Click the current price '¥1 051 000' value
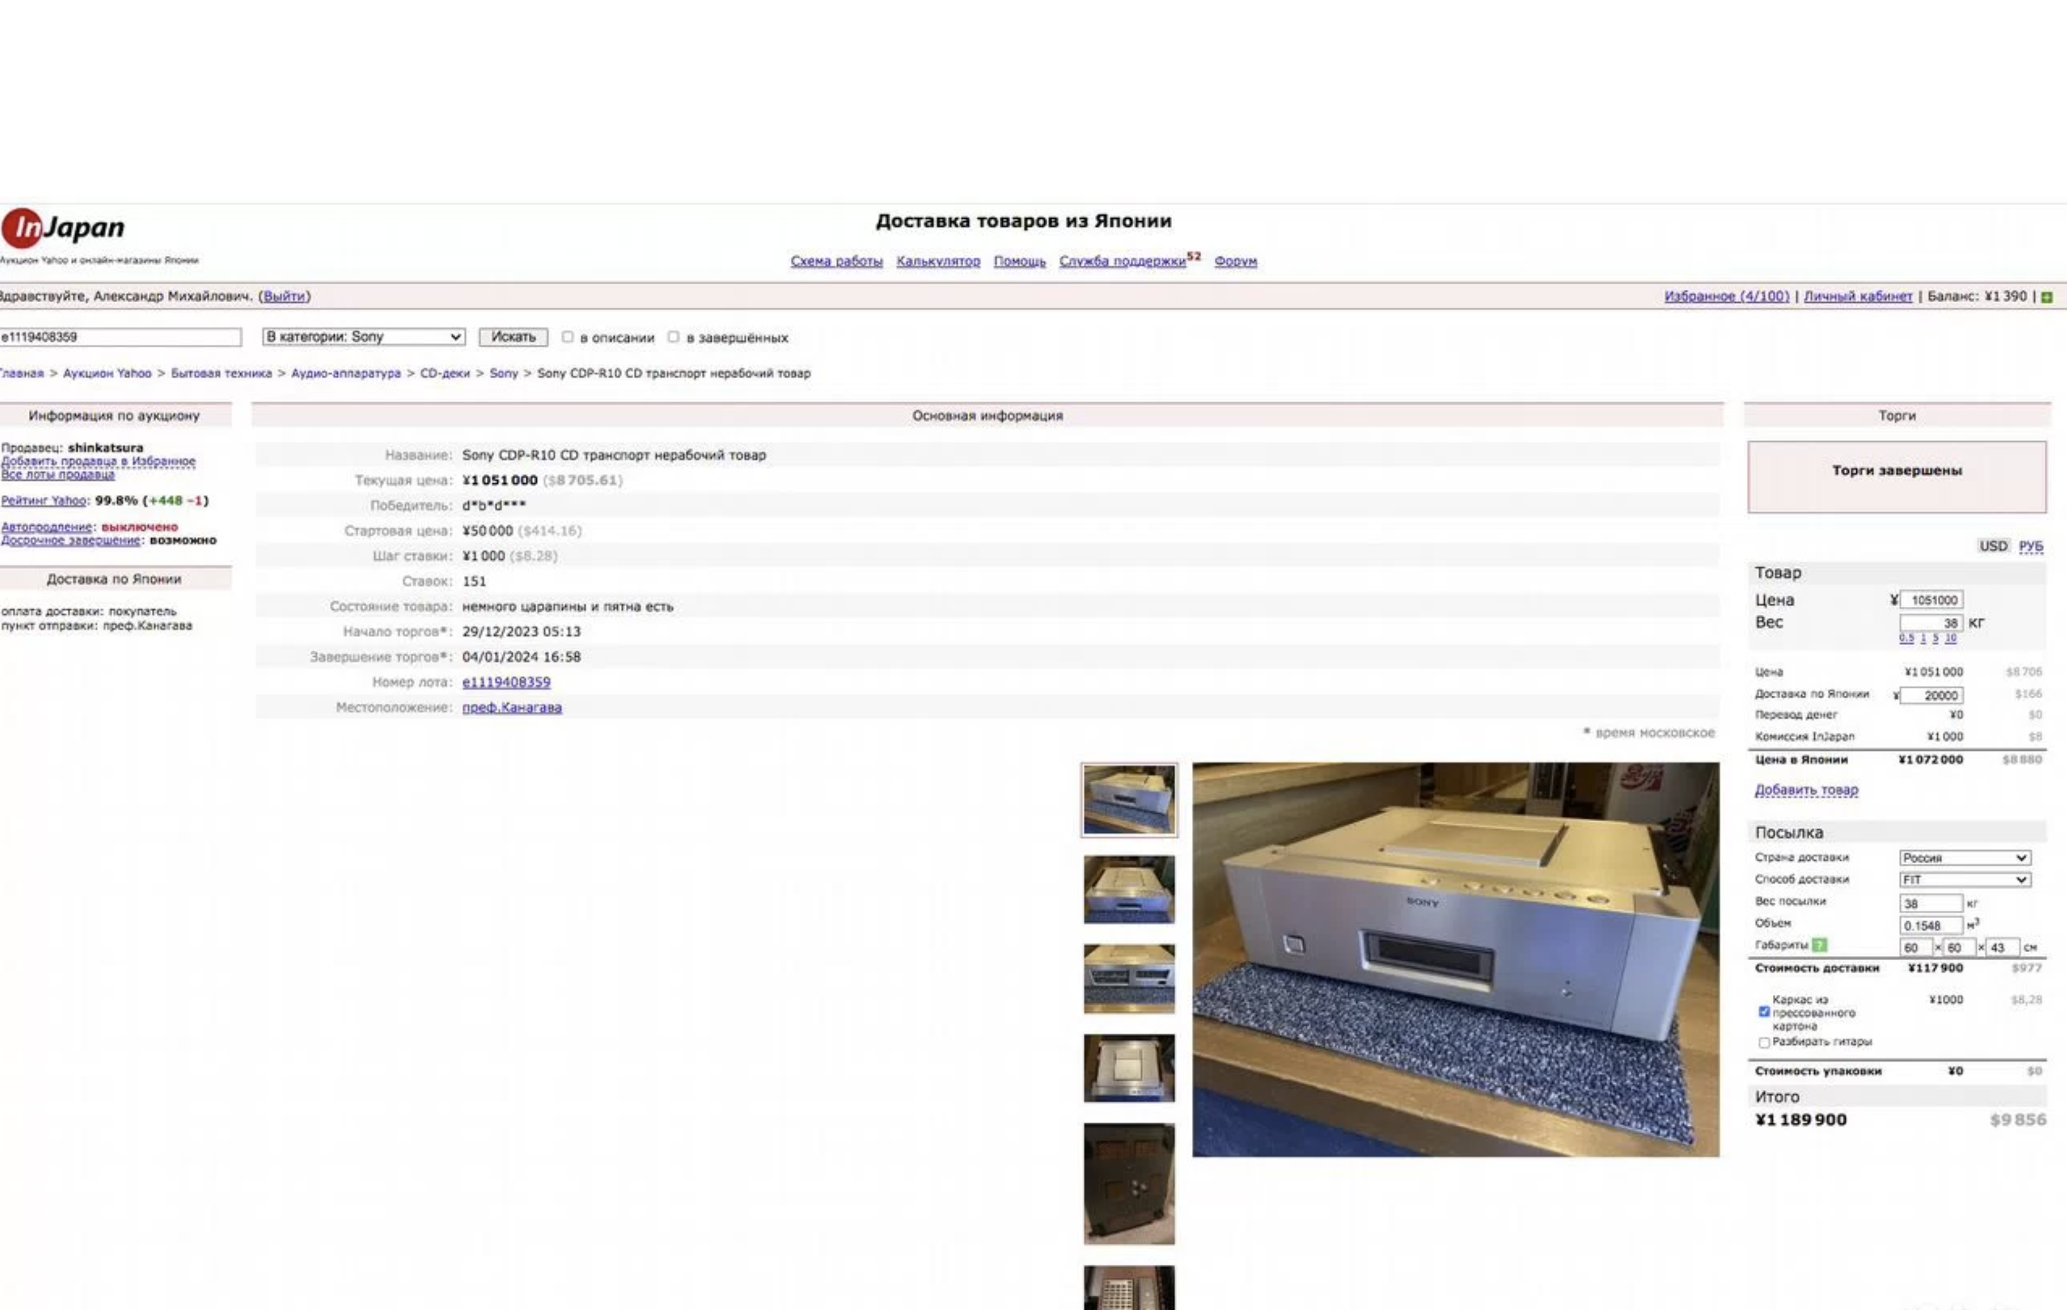Image resolution: width=2067 pixels, height=1310 pixels. 500,480
